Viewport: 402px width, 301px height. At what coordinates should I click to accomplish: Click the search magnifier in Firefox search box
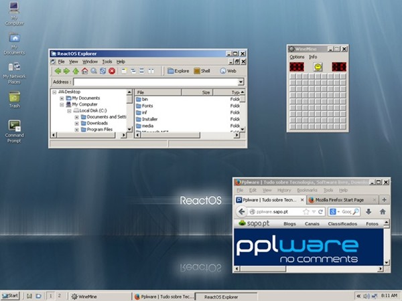[x=356, y=211]
